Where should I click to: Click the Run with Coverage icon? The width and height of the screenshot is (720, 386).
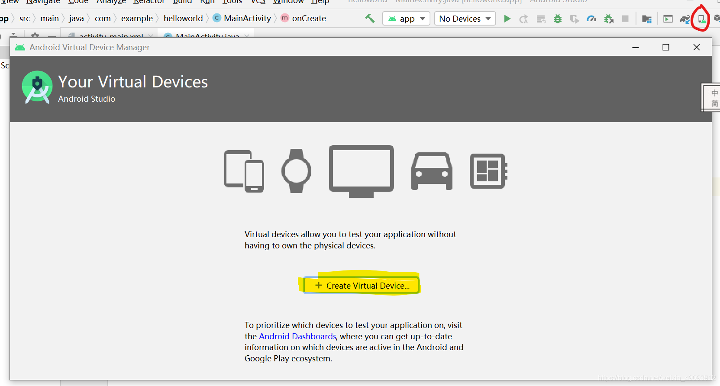pos(575,19)
